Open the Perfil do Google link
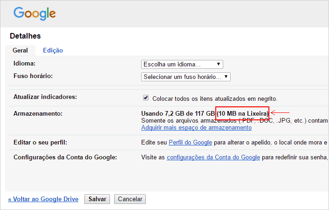The image size is (329, 210). (x=190, y=143)
